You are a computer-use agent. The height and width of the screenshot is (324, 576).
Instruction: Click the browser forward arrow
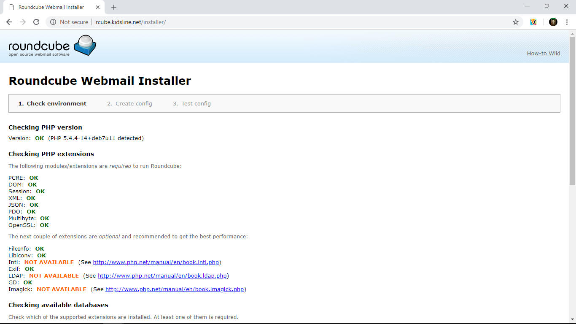23,22
